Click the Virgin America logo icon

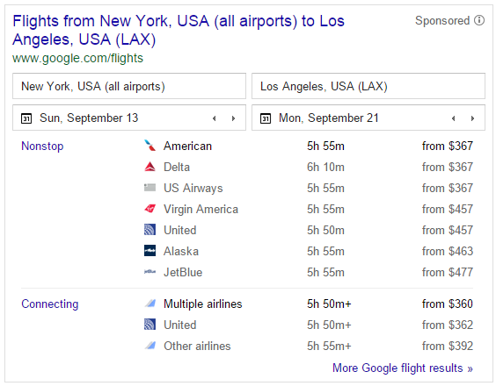pos(150,209)
